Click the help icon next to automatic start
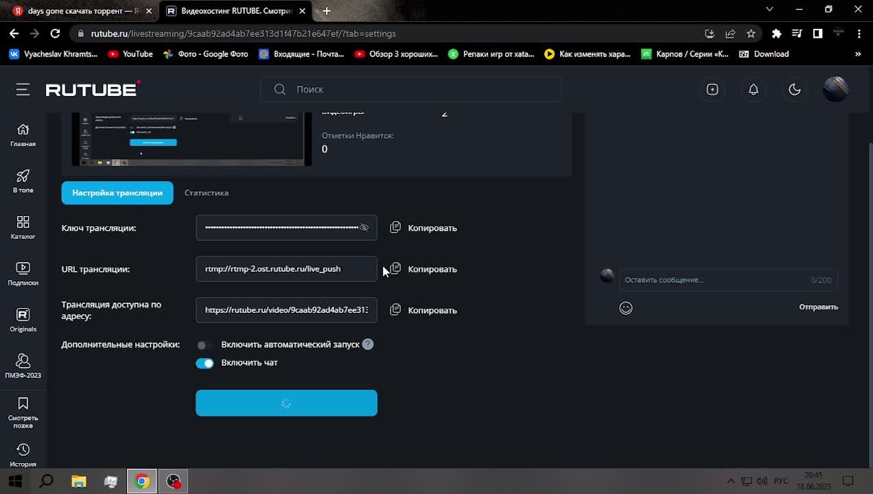 tap(368, 344)
